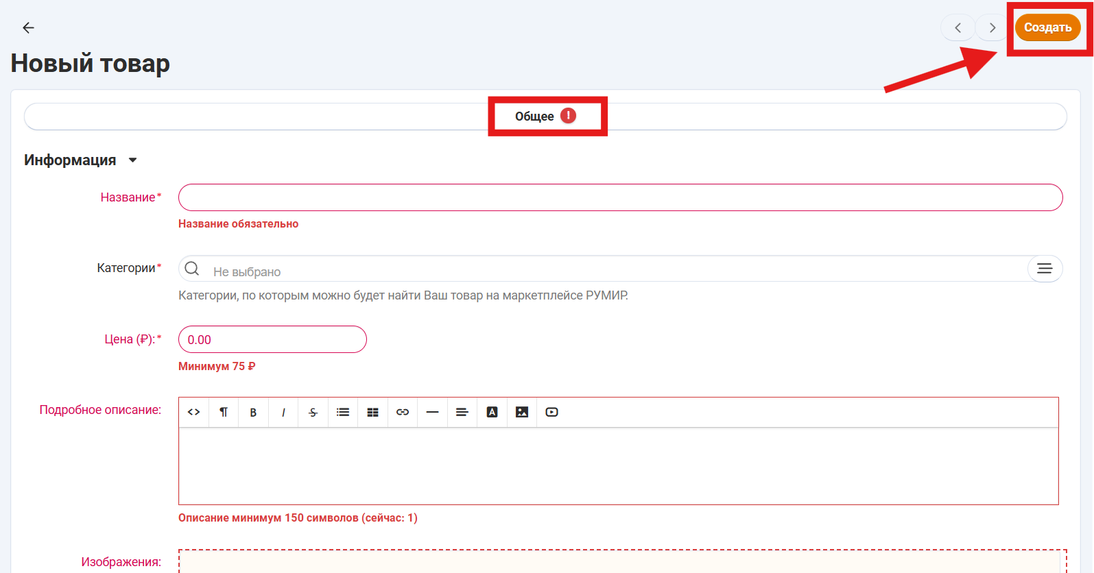The width and height of the screenshot is (1094, 573).
Task: Open the paragraph format icon
Action: (x=224, y=412)
